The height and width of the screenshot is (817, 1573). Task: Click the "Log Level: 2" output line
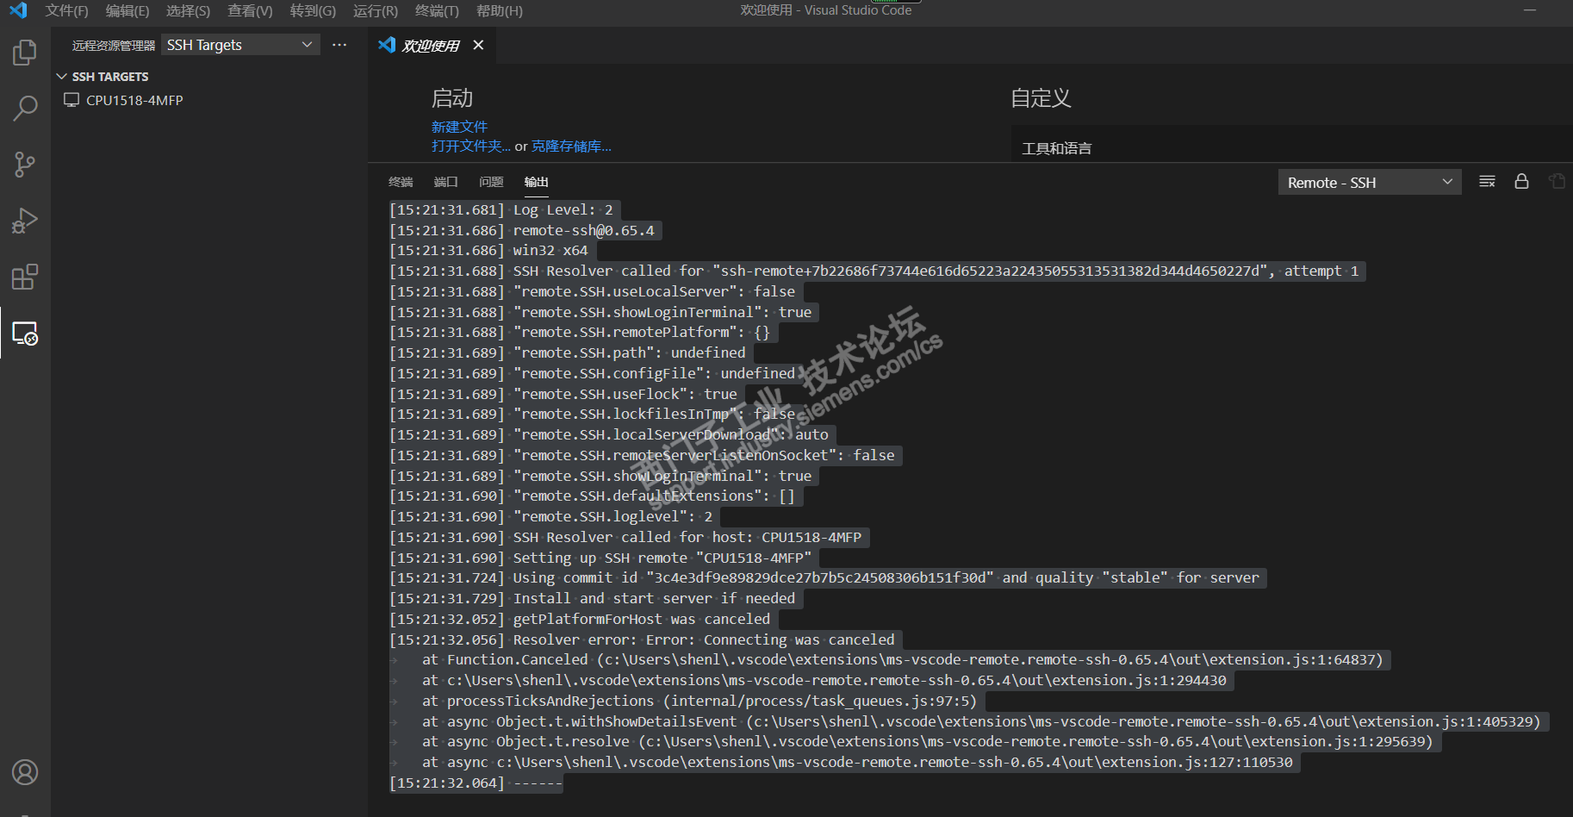(x=501, y=209)
